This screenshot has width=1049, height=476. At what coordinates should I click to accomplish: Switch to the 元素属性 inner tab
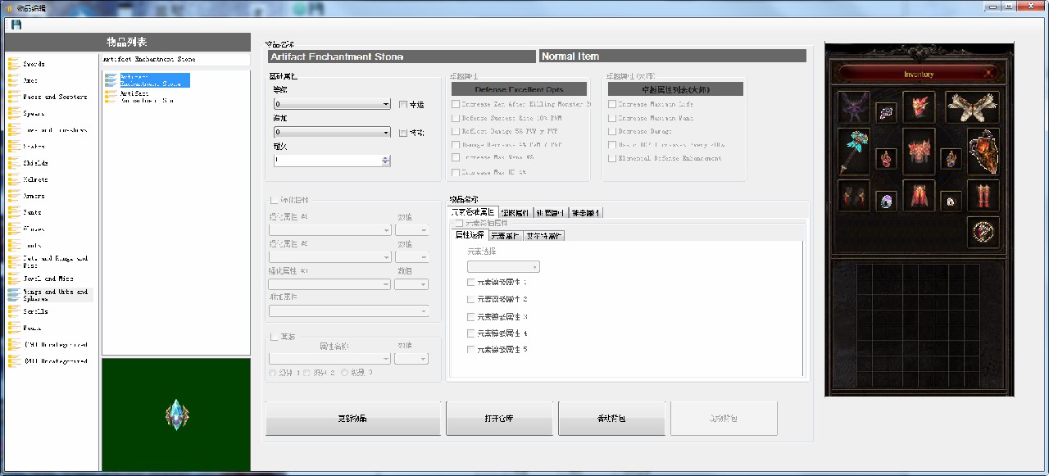click(506, 236)
